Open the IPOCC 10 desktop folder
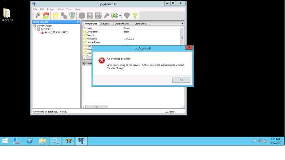 (7, 15)
